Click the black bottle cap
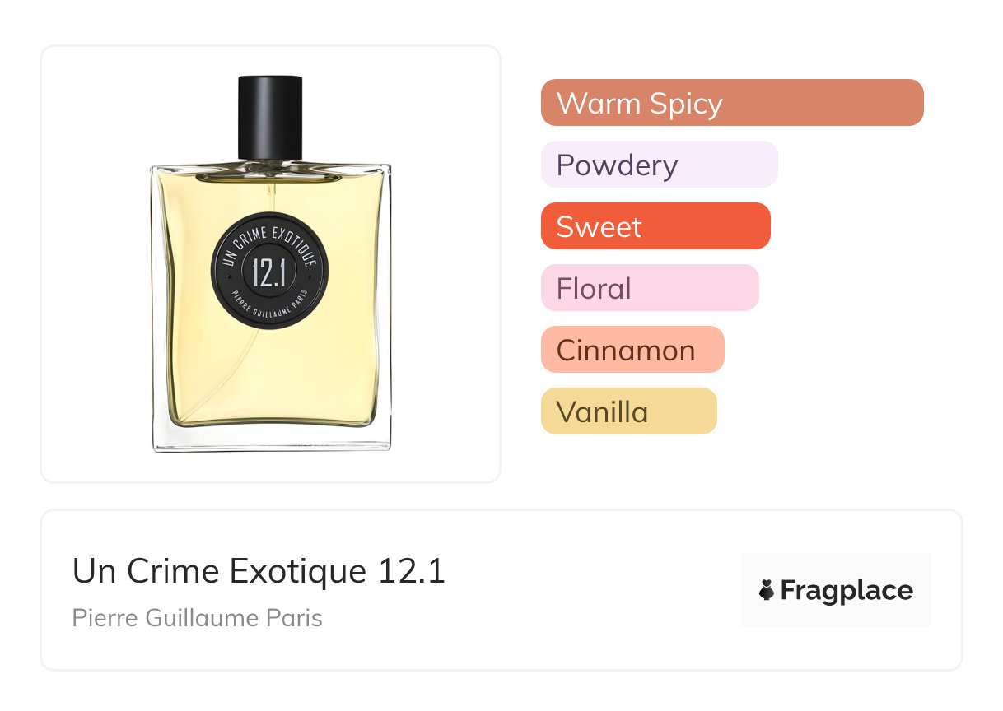The height and width of the screenshot is (711, 1003). (x=270, y=117)
